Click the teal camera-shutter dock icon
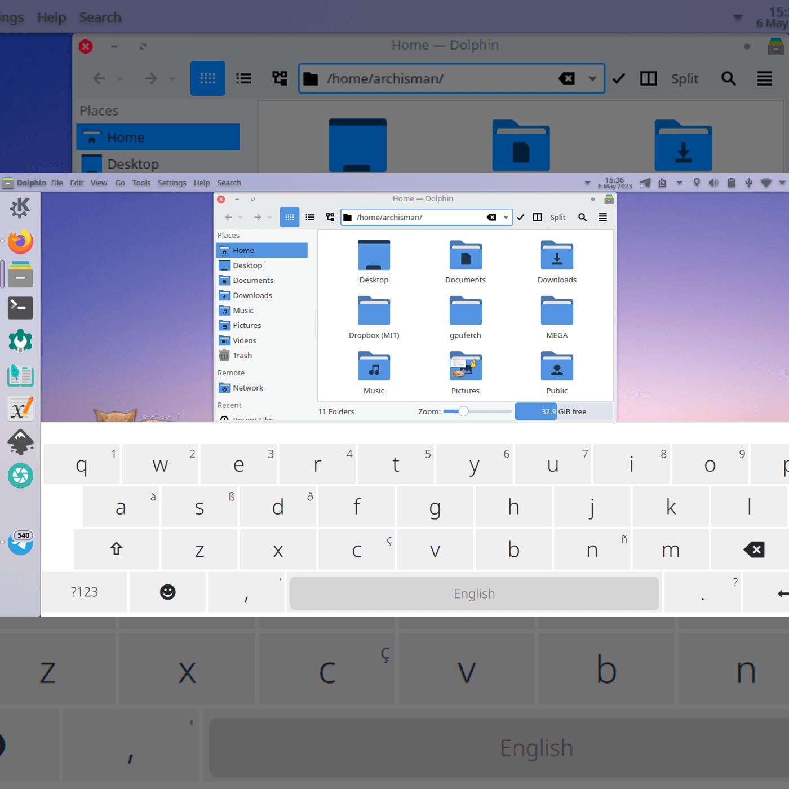Image resolution: width=789 pixels, height=789 pixels. 20,476
